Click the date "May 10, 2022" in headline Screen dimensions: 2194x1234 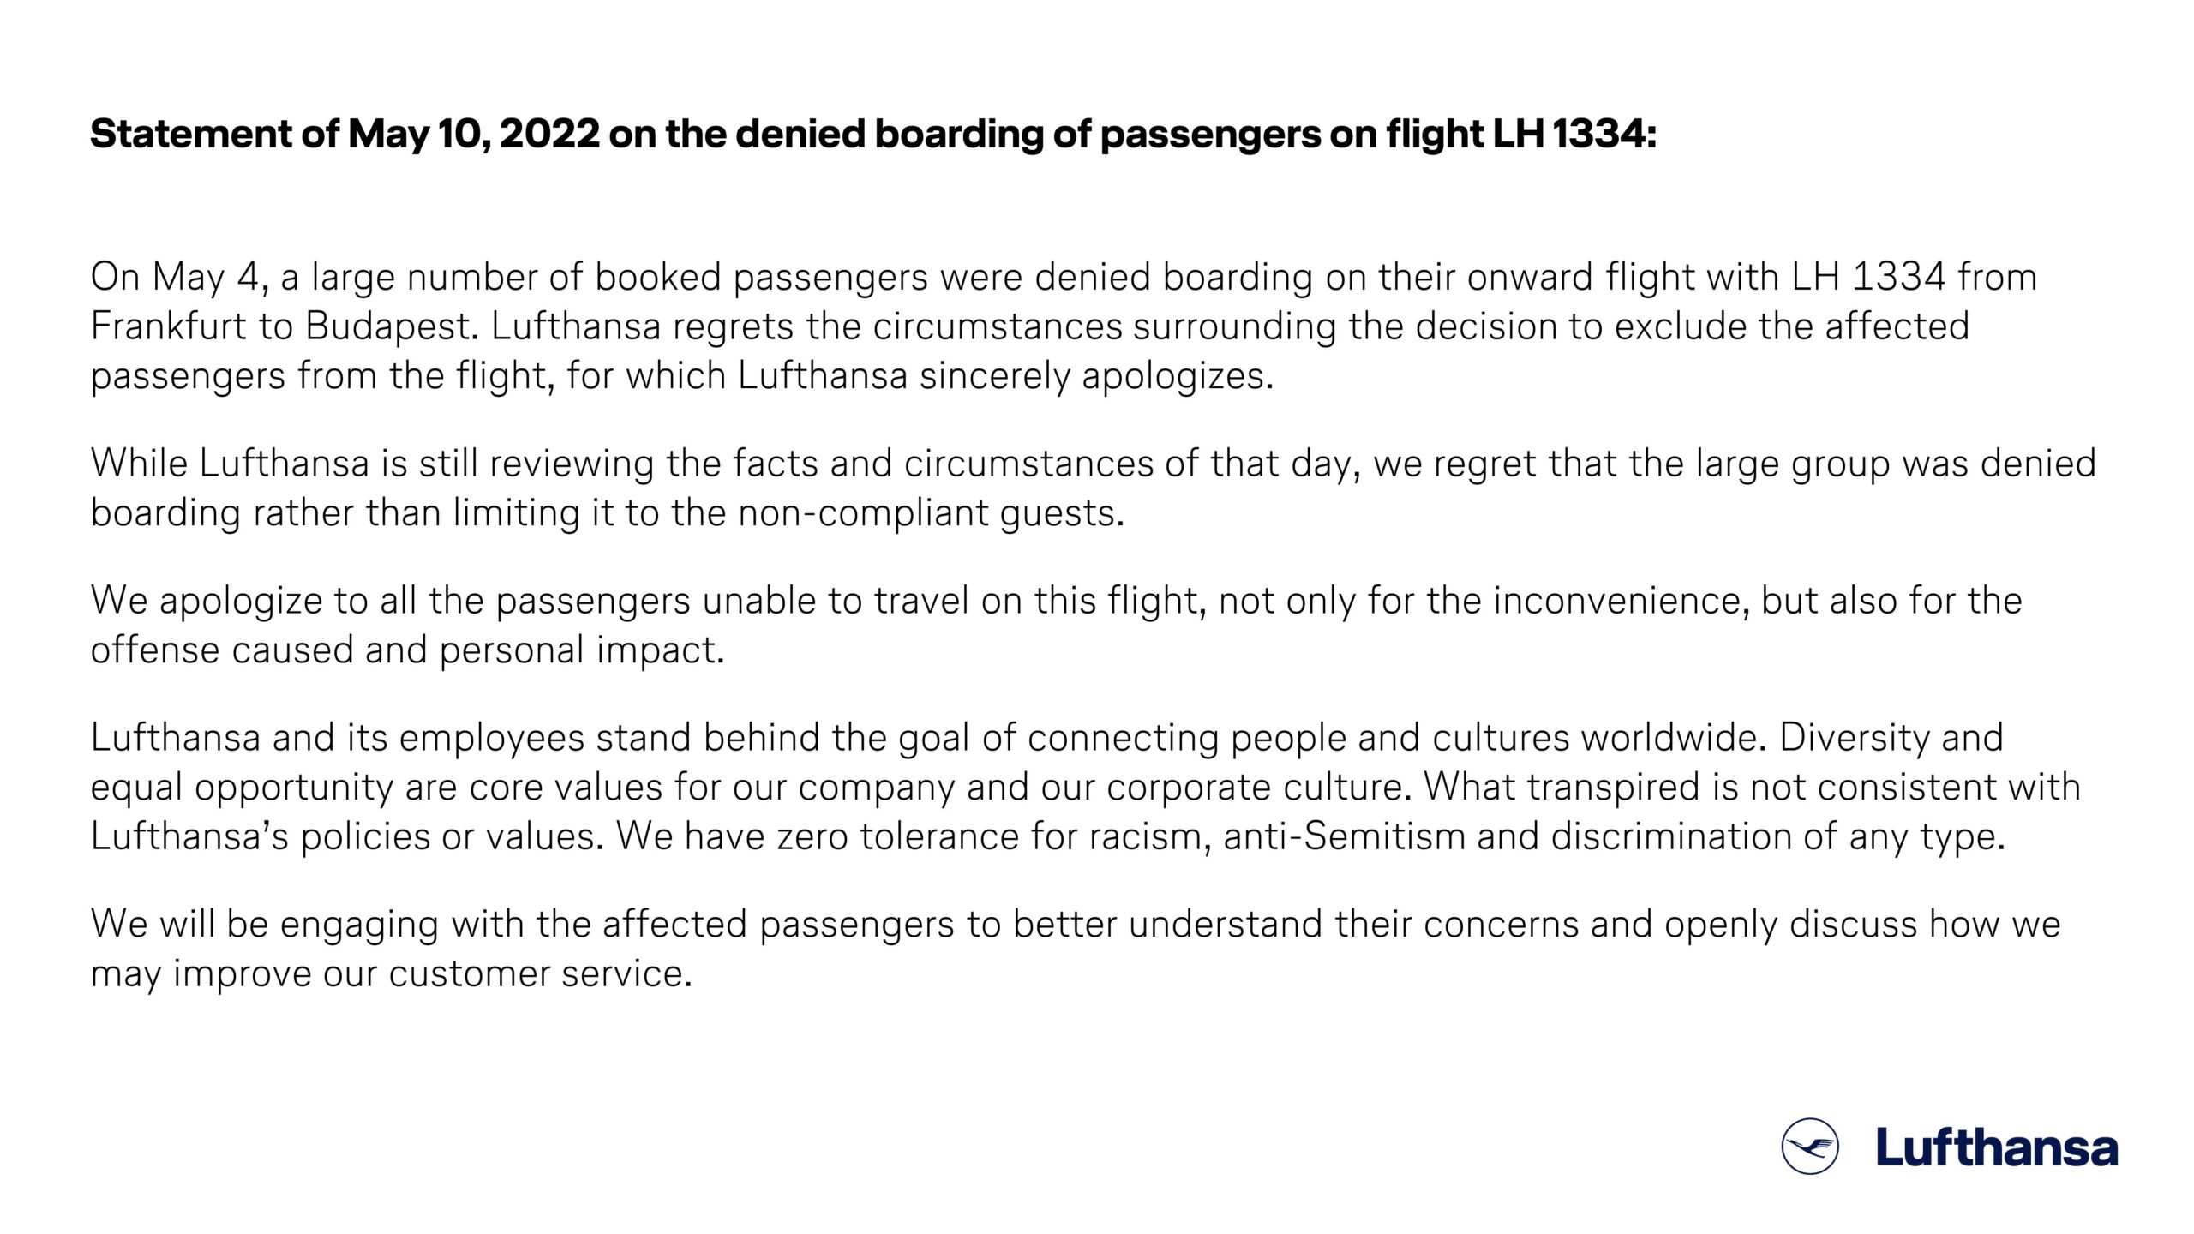click(x=474, y=135)
